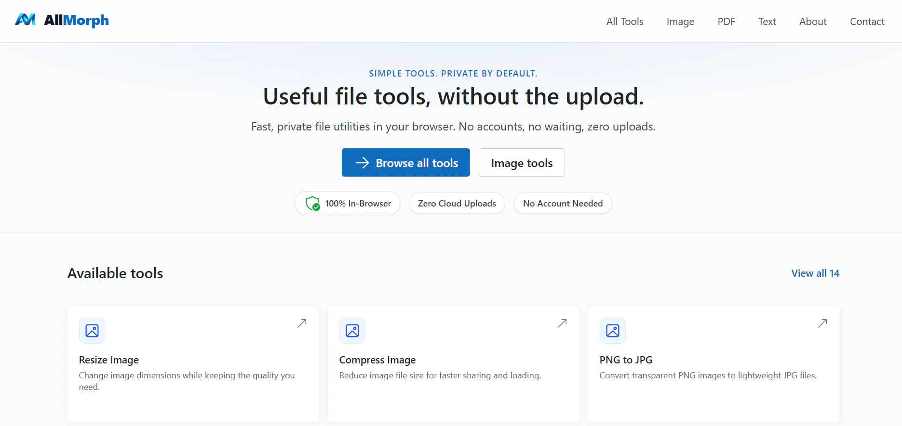Click the 100% In-Browser badge text
Screen dimensions: 902x426
click(x=358, y=204)
